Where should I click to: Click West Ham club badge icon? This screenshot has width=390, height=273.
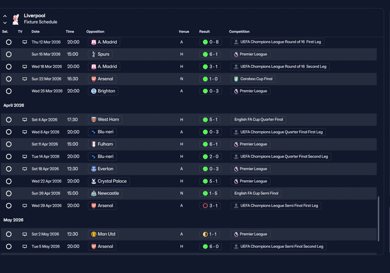94,120
